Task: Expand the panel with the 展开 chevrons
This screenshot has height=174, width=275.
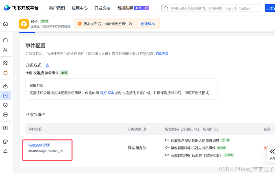Action: click(272, 151)
